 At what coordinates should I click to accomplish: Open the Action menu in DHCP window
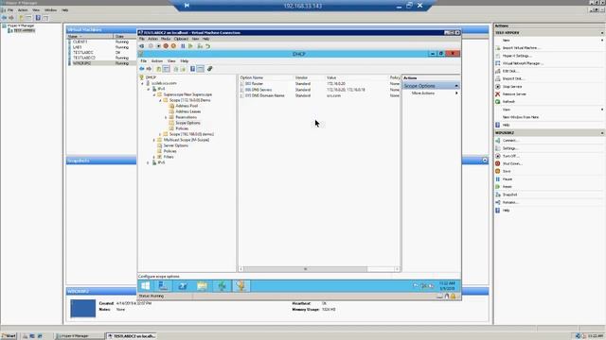tap(156, 60)
